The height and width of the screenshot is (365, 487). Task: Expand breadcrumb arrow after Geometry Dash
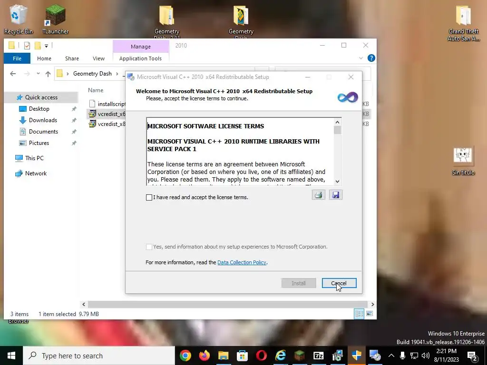(117, 74)
